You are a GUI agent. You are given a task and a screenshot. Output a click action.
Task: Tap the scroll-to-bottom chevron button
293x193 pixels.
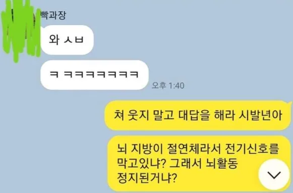click(274, 174)
